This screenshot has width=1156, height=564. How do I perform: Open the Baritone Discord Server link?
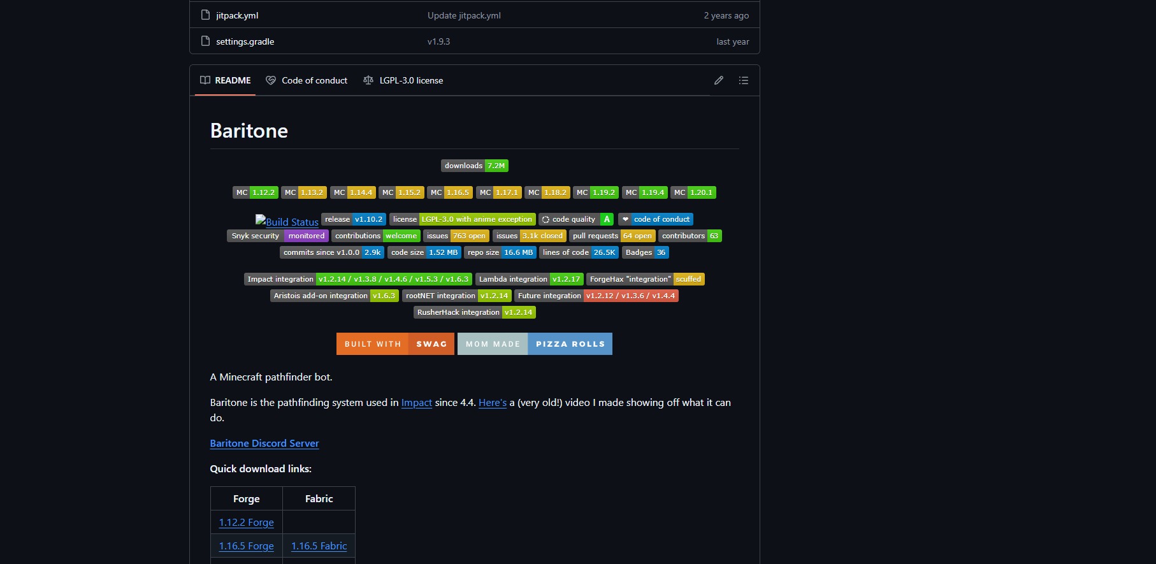coord(264,444)
